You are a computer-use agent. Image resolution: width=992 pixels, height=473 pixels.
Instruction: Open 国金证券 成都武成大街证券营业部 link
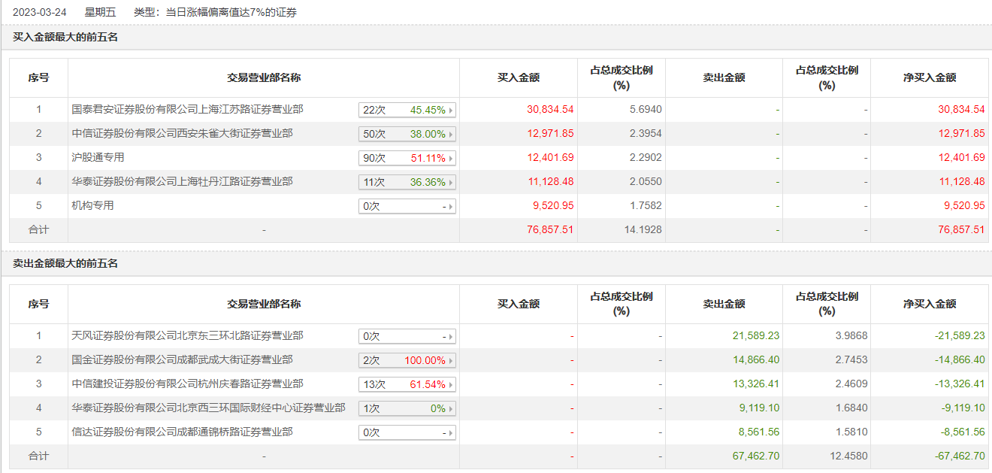click(x=182, y=360)
